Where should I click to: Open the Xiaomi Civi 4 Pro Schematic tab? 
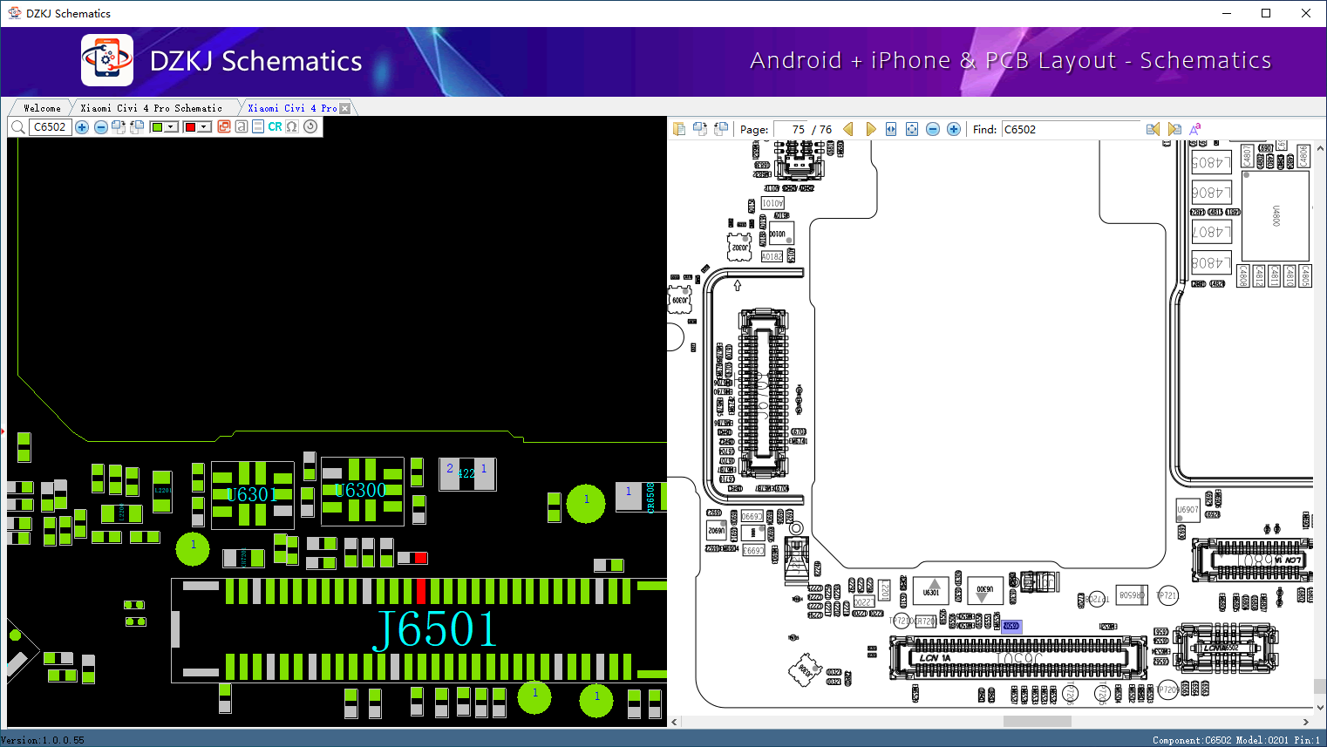[151, 108]
